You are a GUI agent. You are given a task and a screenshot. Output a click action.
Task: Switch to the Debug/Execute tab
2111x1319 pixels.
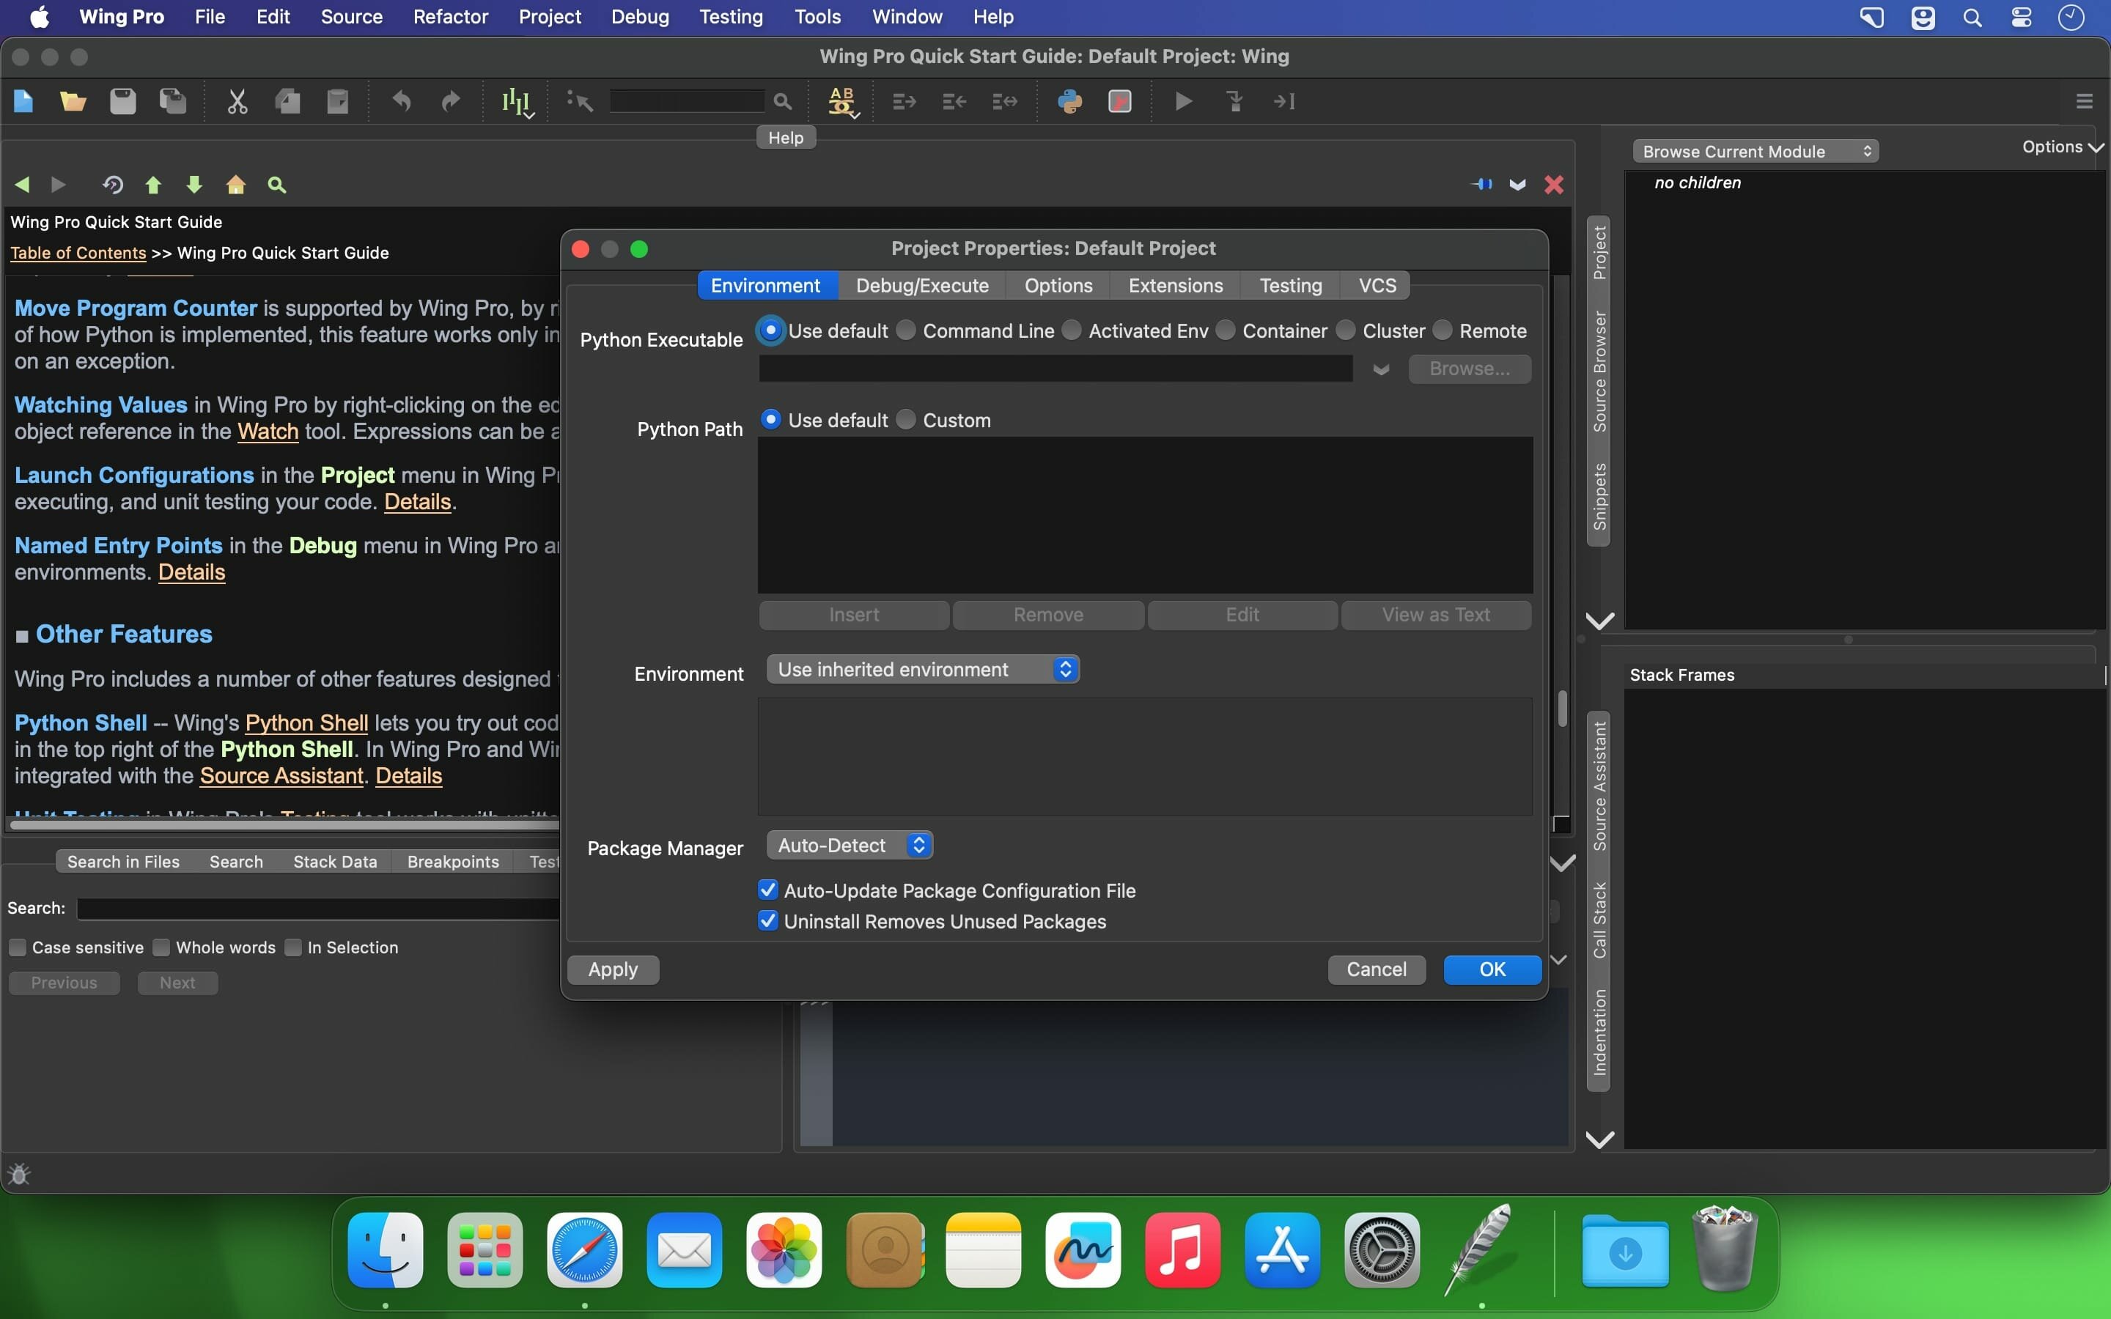922,285
